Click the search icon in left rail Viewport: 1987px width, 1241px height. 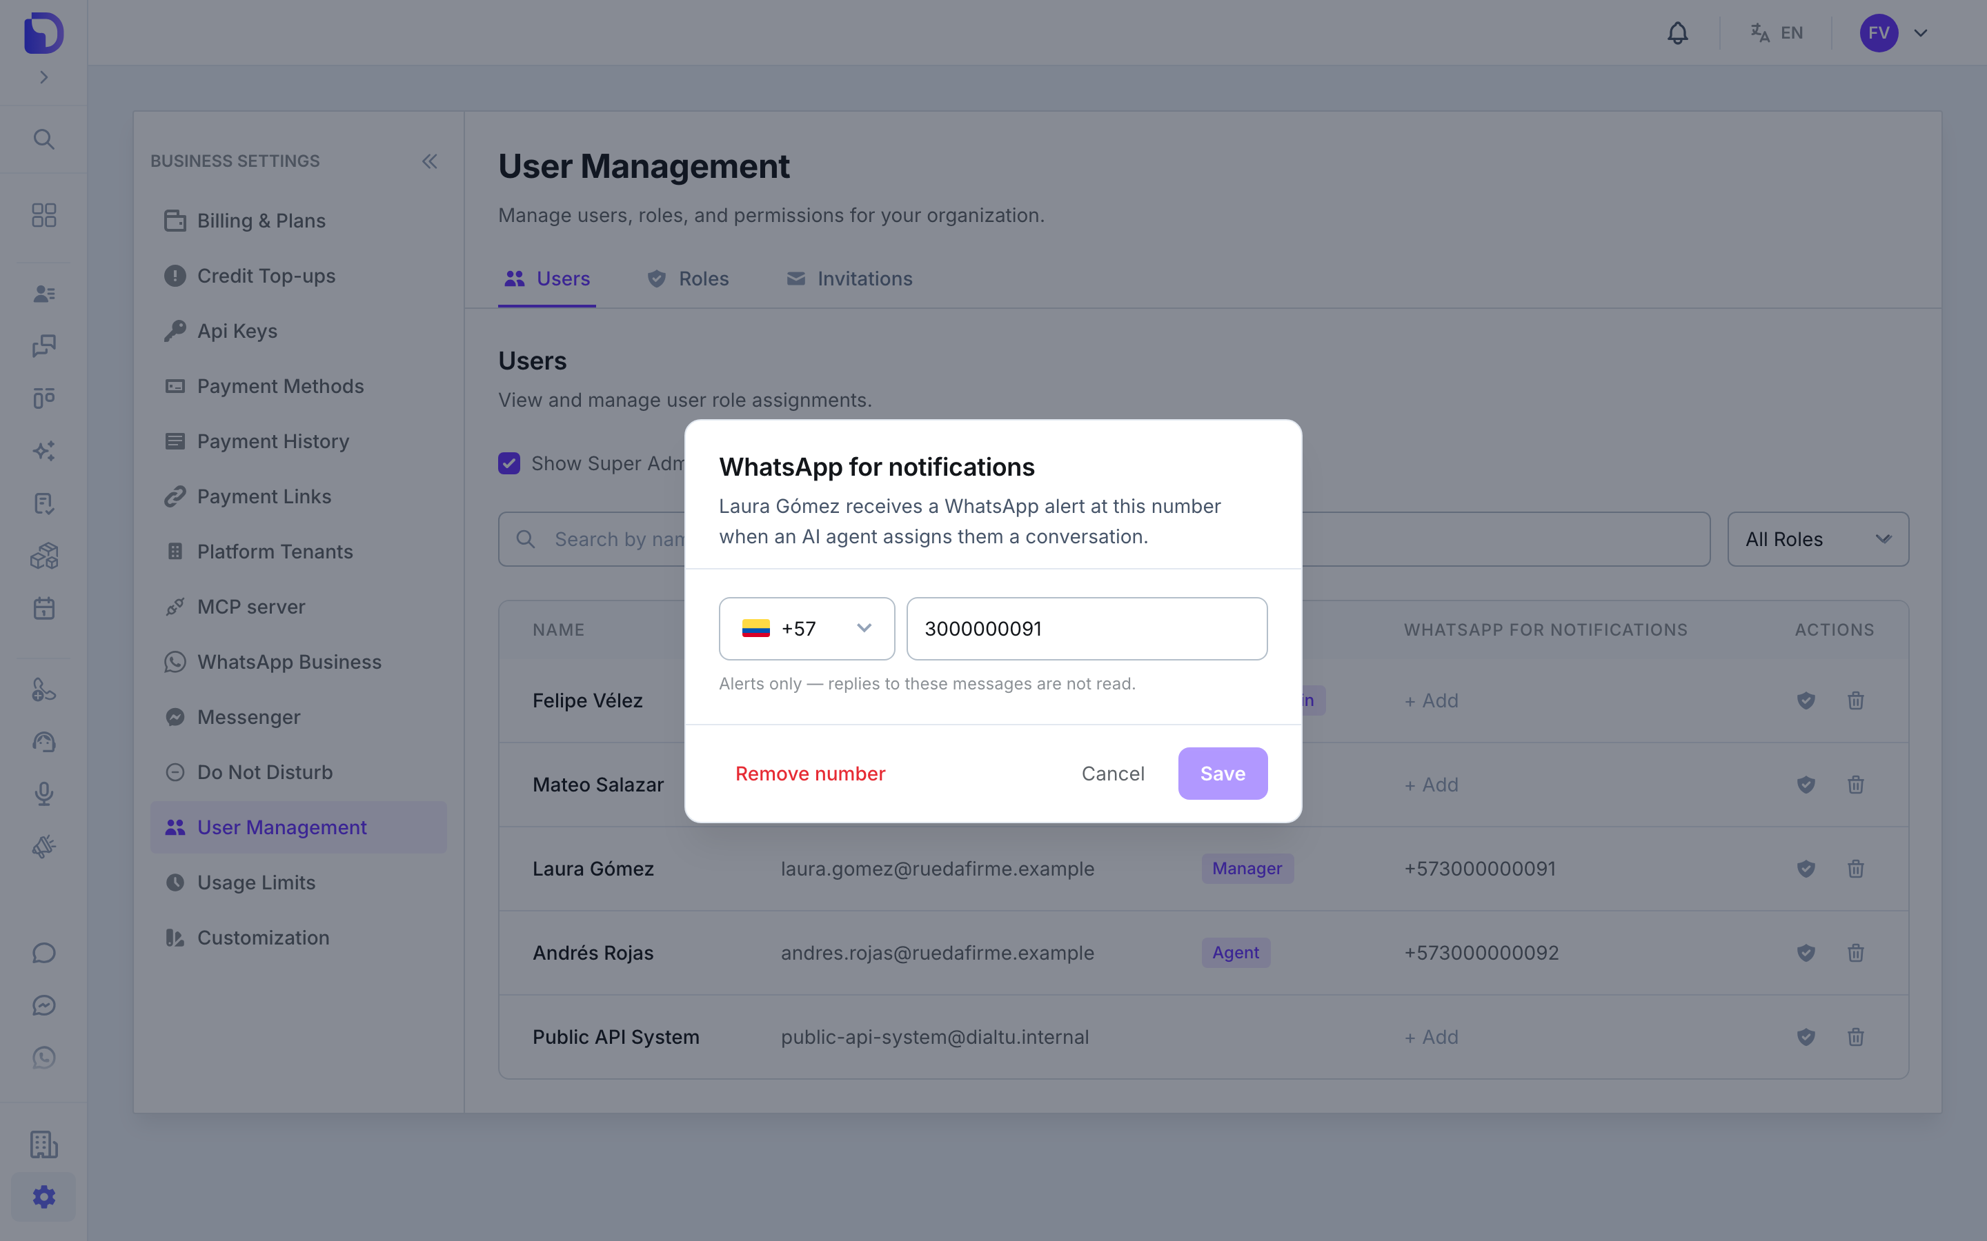43,139
